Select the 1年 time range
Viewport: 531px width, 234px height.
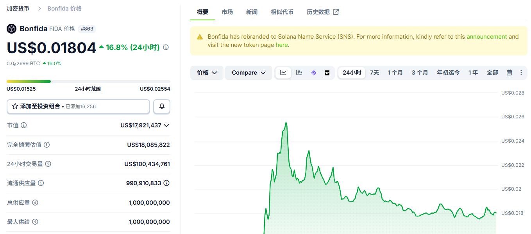tap(473, 73)
